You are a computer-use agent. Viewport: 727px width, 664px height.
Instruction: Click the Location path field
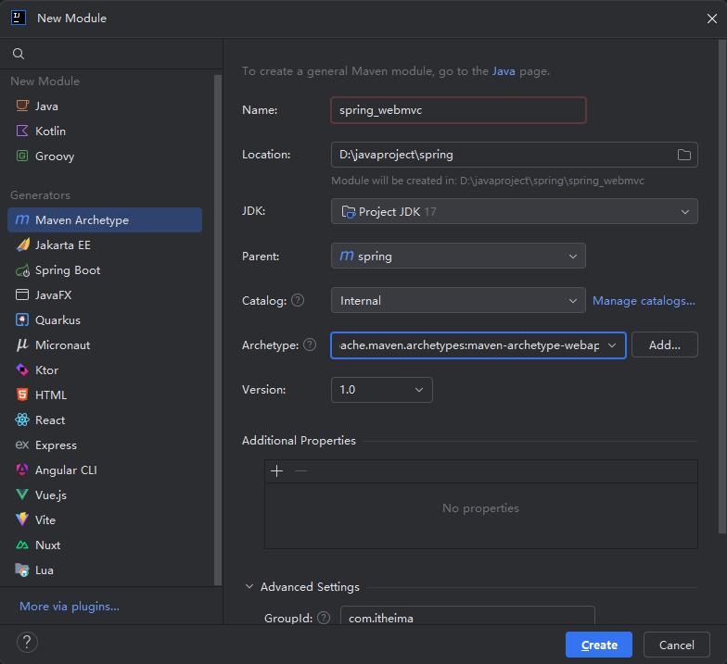click(x=514, y=155)
